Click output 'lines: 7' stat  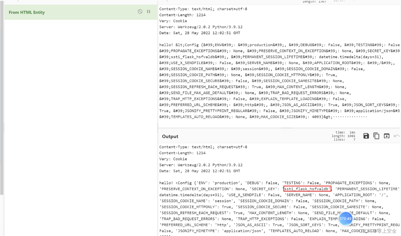click(x=344, y=140)
